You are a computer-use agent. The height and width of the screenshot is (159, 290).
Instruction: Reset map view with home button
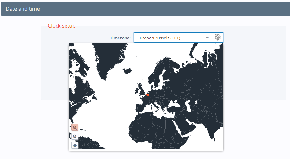pyautogui.click(x=75, y=145)
